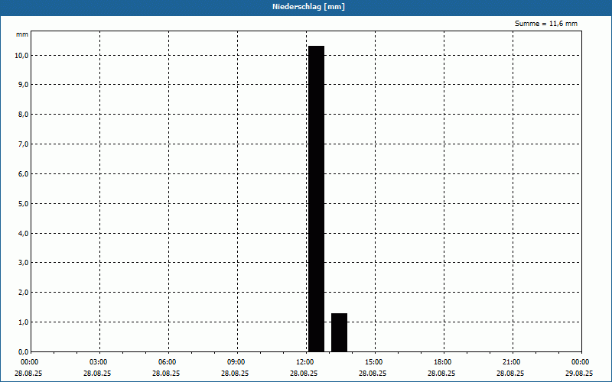Viewport: 612px width, 382px height.
Task: Click the 12:00 time axis label
Action: (x=305, y=362)
